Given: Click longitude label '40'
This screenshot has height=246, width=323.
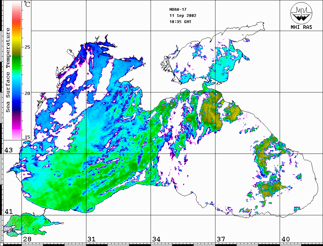Looking at the screenshot, I should (286, 239).
